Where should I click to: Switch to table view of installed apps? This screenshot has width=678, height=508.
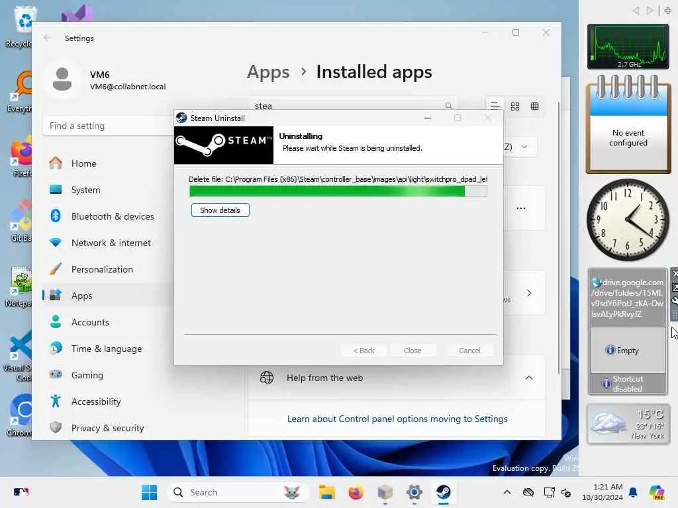(535, 106)
